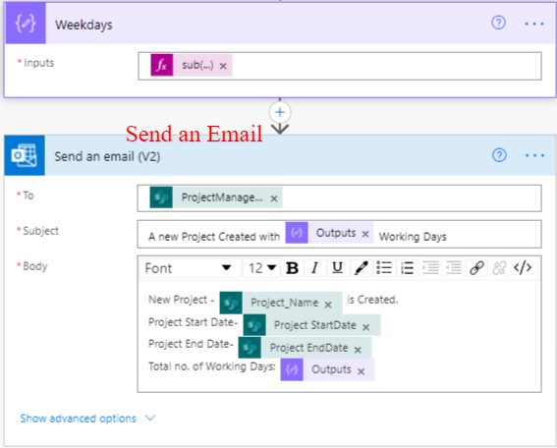Switch Body to HTML code view
557x448 pixels.
tap(523, 268)
